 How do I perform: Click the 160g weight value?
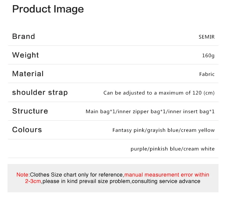pyautogui.click(x=208, y=56)
